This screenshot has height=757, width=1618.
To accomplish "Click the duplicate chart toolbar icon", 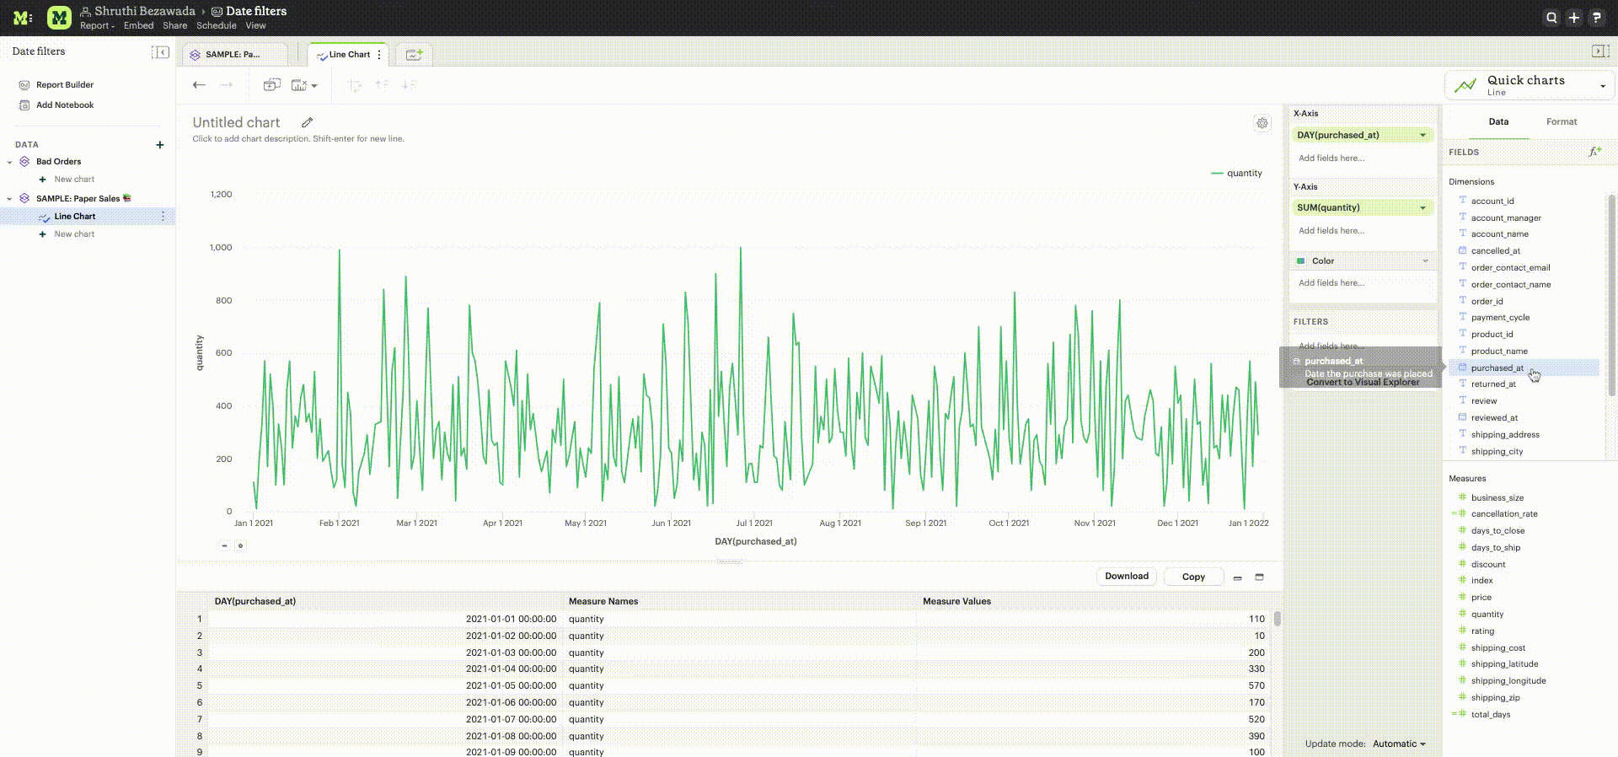I will pos(271,85).
